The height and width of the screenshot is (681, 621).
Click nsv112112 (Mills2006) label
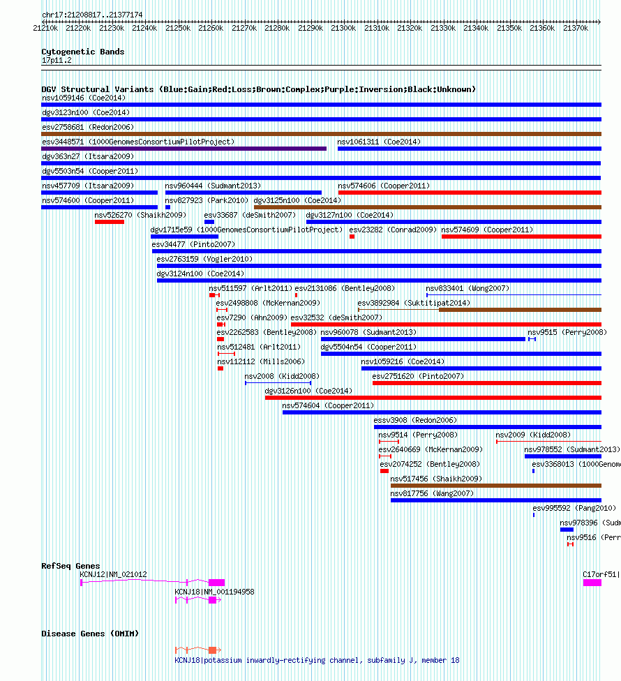coord(261,361)
